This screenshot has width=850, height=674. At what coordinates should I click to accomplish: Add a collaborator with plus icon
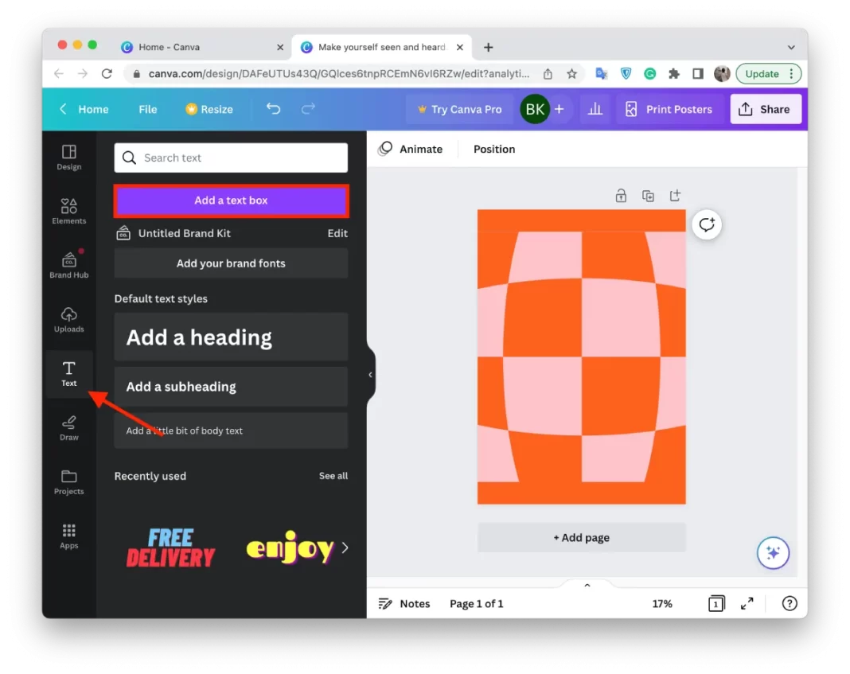click(x=559, y=109)
